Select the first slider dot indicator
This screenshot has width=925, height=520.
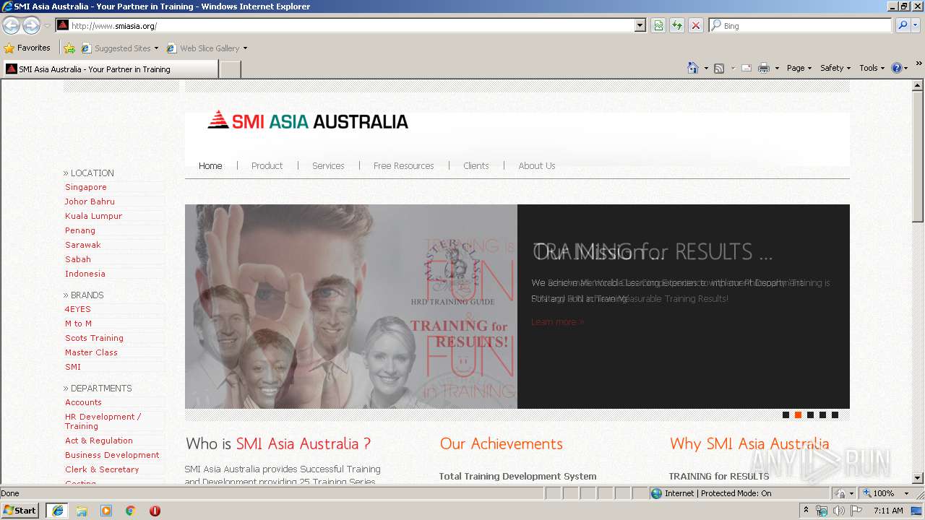786,415
